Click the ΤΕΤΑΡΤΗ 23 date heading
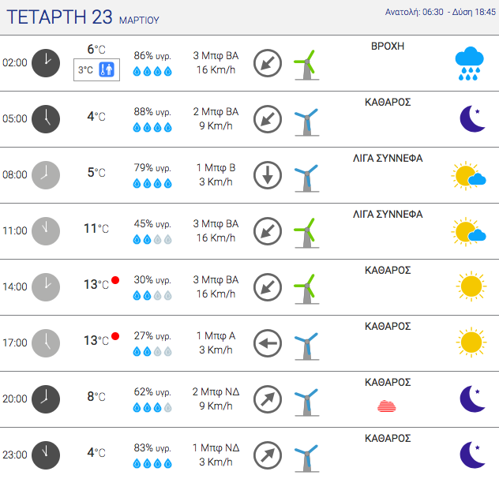Image resolution: width=499 pixels, height=479 pixels. pos(59,17)
